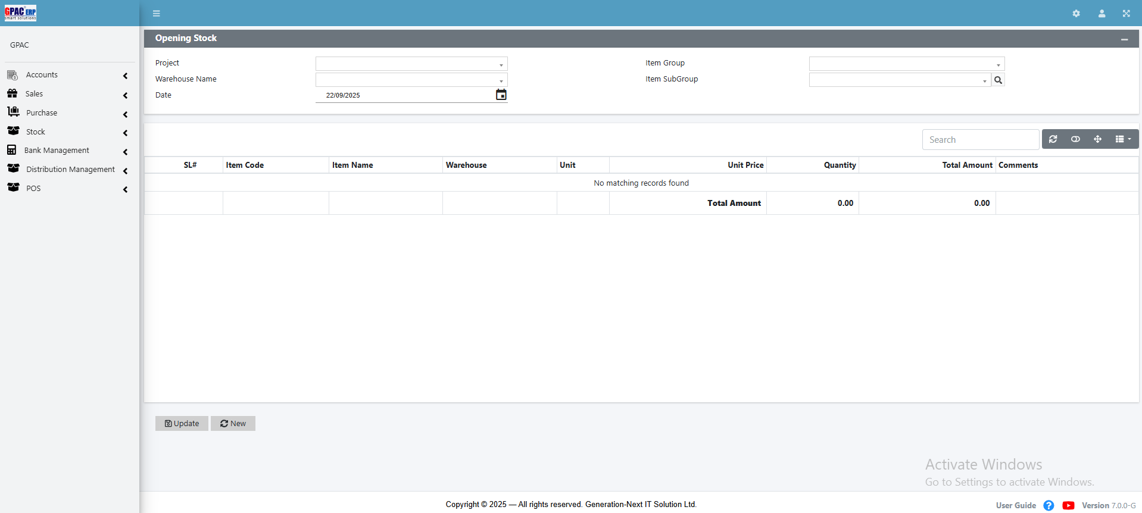The image size is (1142, 513).
Task: Click the Update button
Action: coord(182,423)
